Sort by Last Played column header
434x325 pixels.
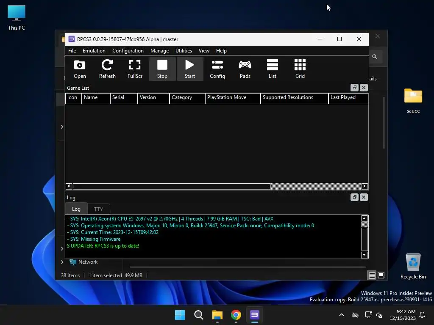pos(348,98)
